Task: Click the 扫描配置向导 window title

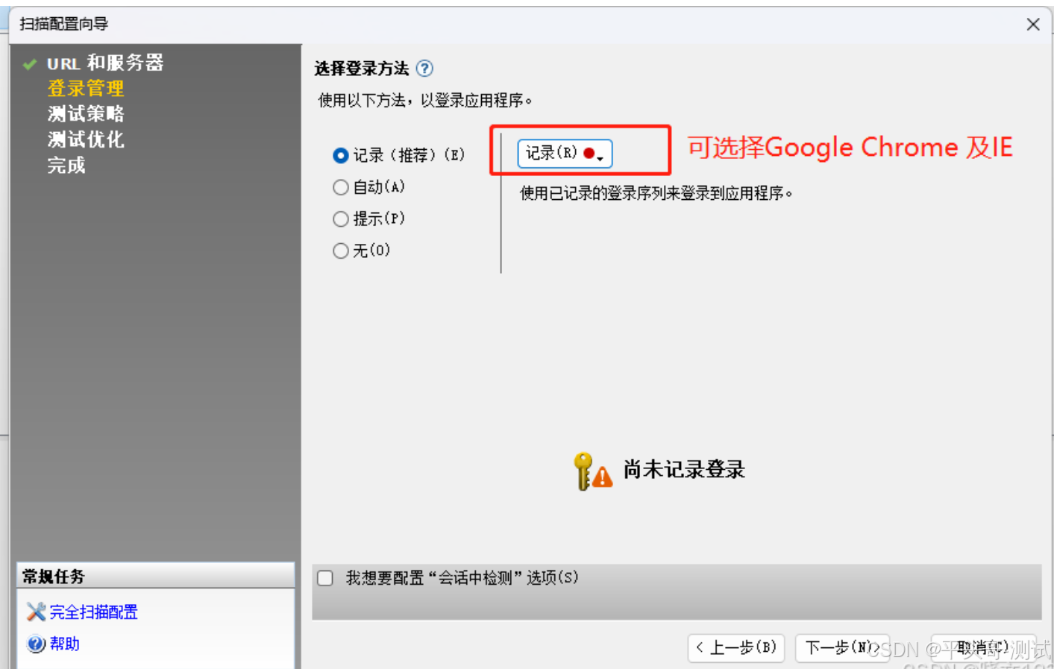Action: point(64,24)
